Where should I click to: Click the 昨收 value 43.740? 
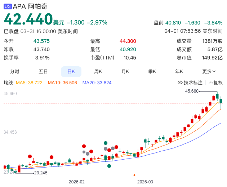pyautogui.click(x=41, y=49)
